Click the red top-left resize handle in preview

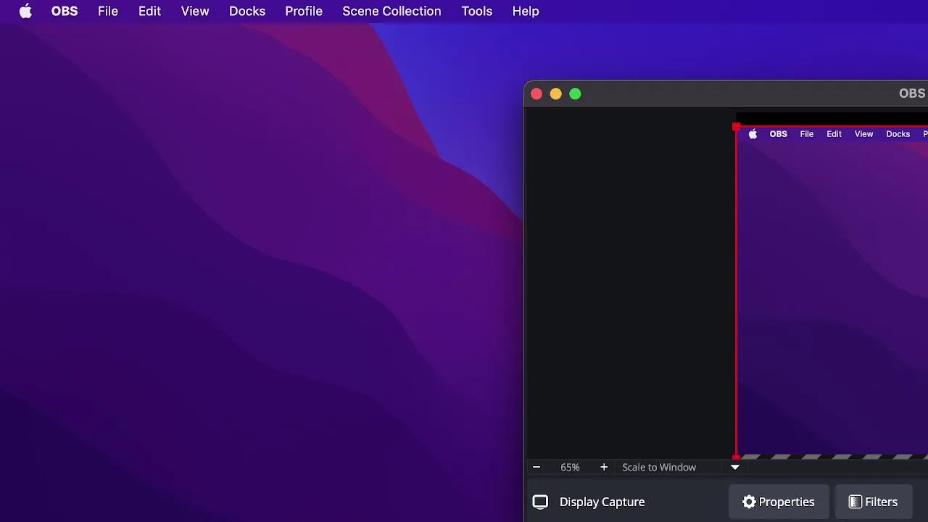pyautogui.click(x=737, y=128)
